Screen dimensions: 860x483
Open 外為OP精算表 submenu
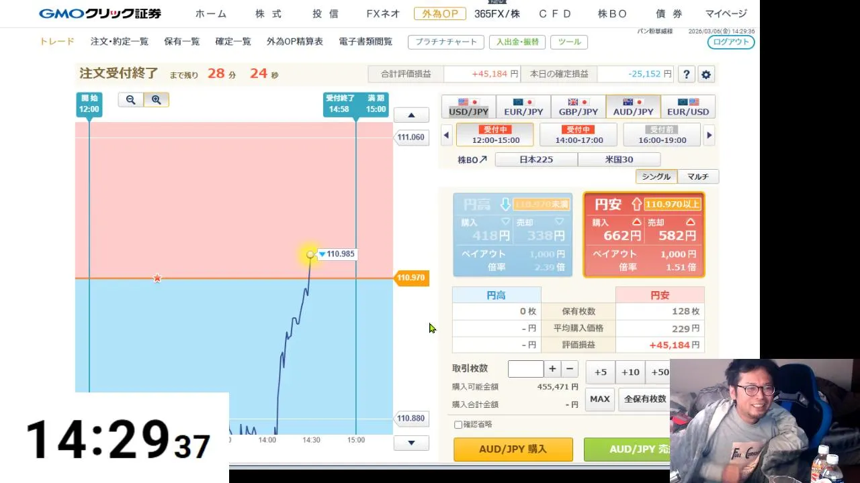(295, 42)
